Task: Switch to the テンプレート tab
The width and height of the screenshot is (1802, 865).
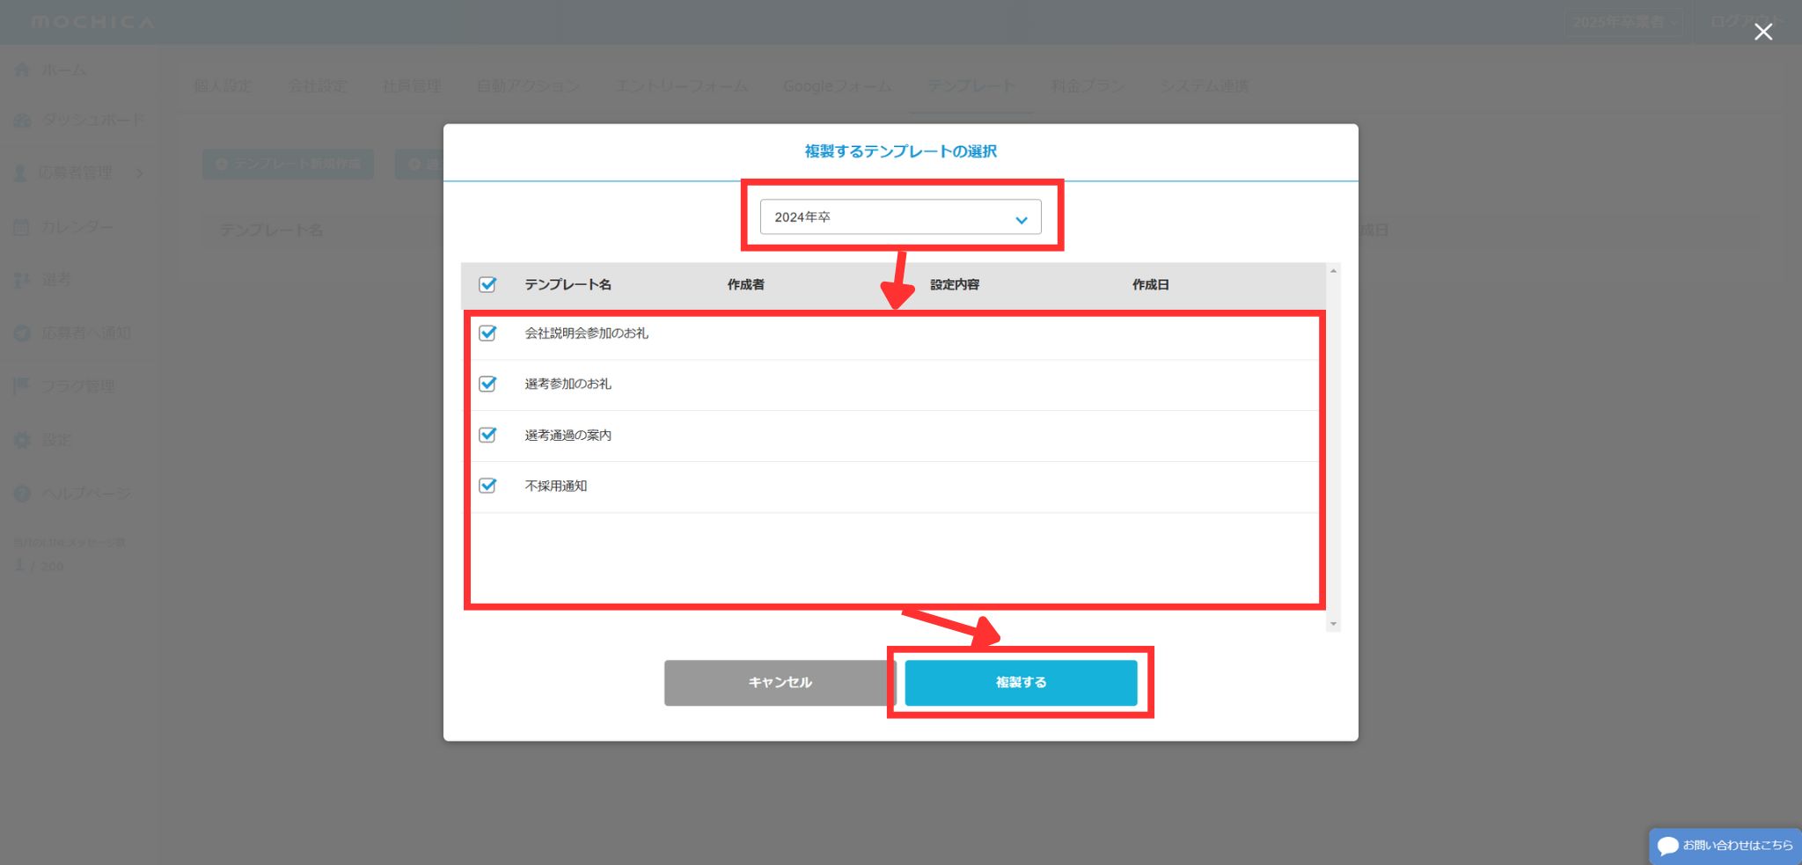Action: click(971, 86)
